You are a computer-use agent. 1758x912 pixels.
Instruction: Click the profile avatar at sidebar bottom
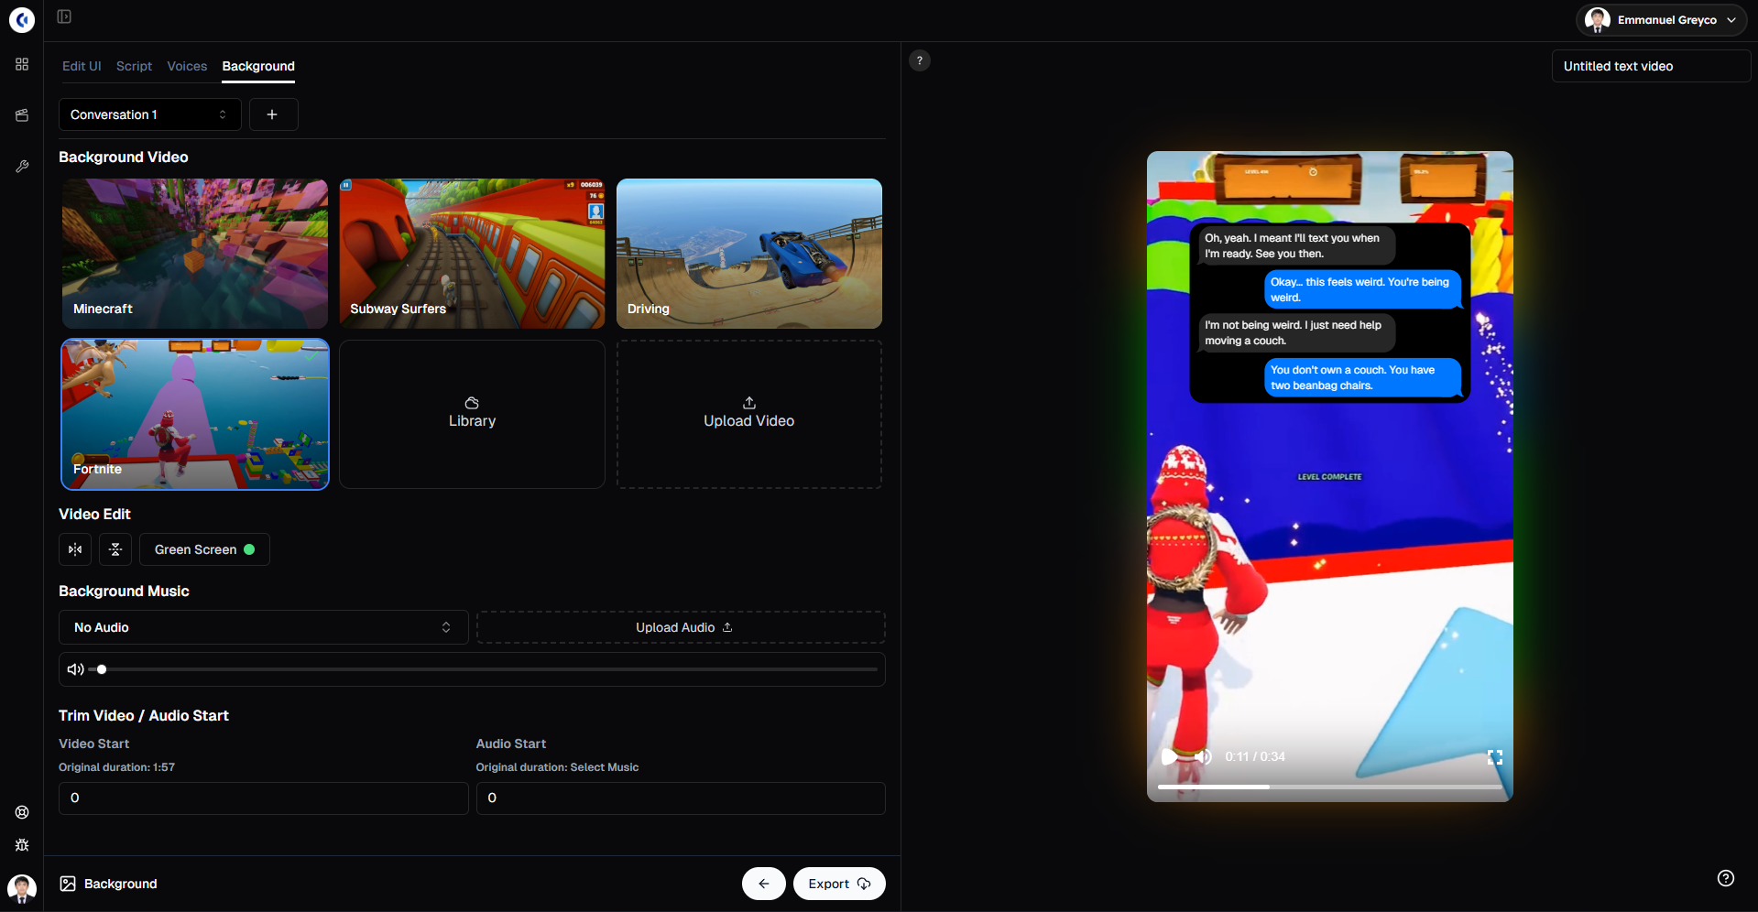pyautogui.click(x=22, y=888)
